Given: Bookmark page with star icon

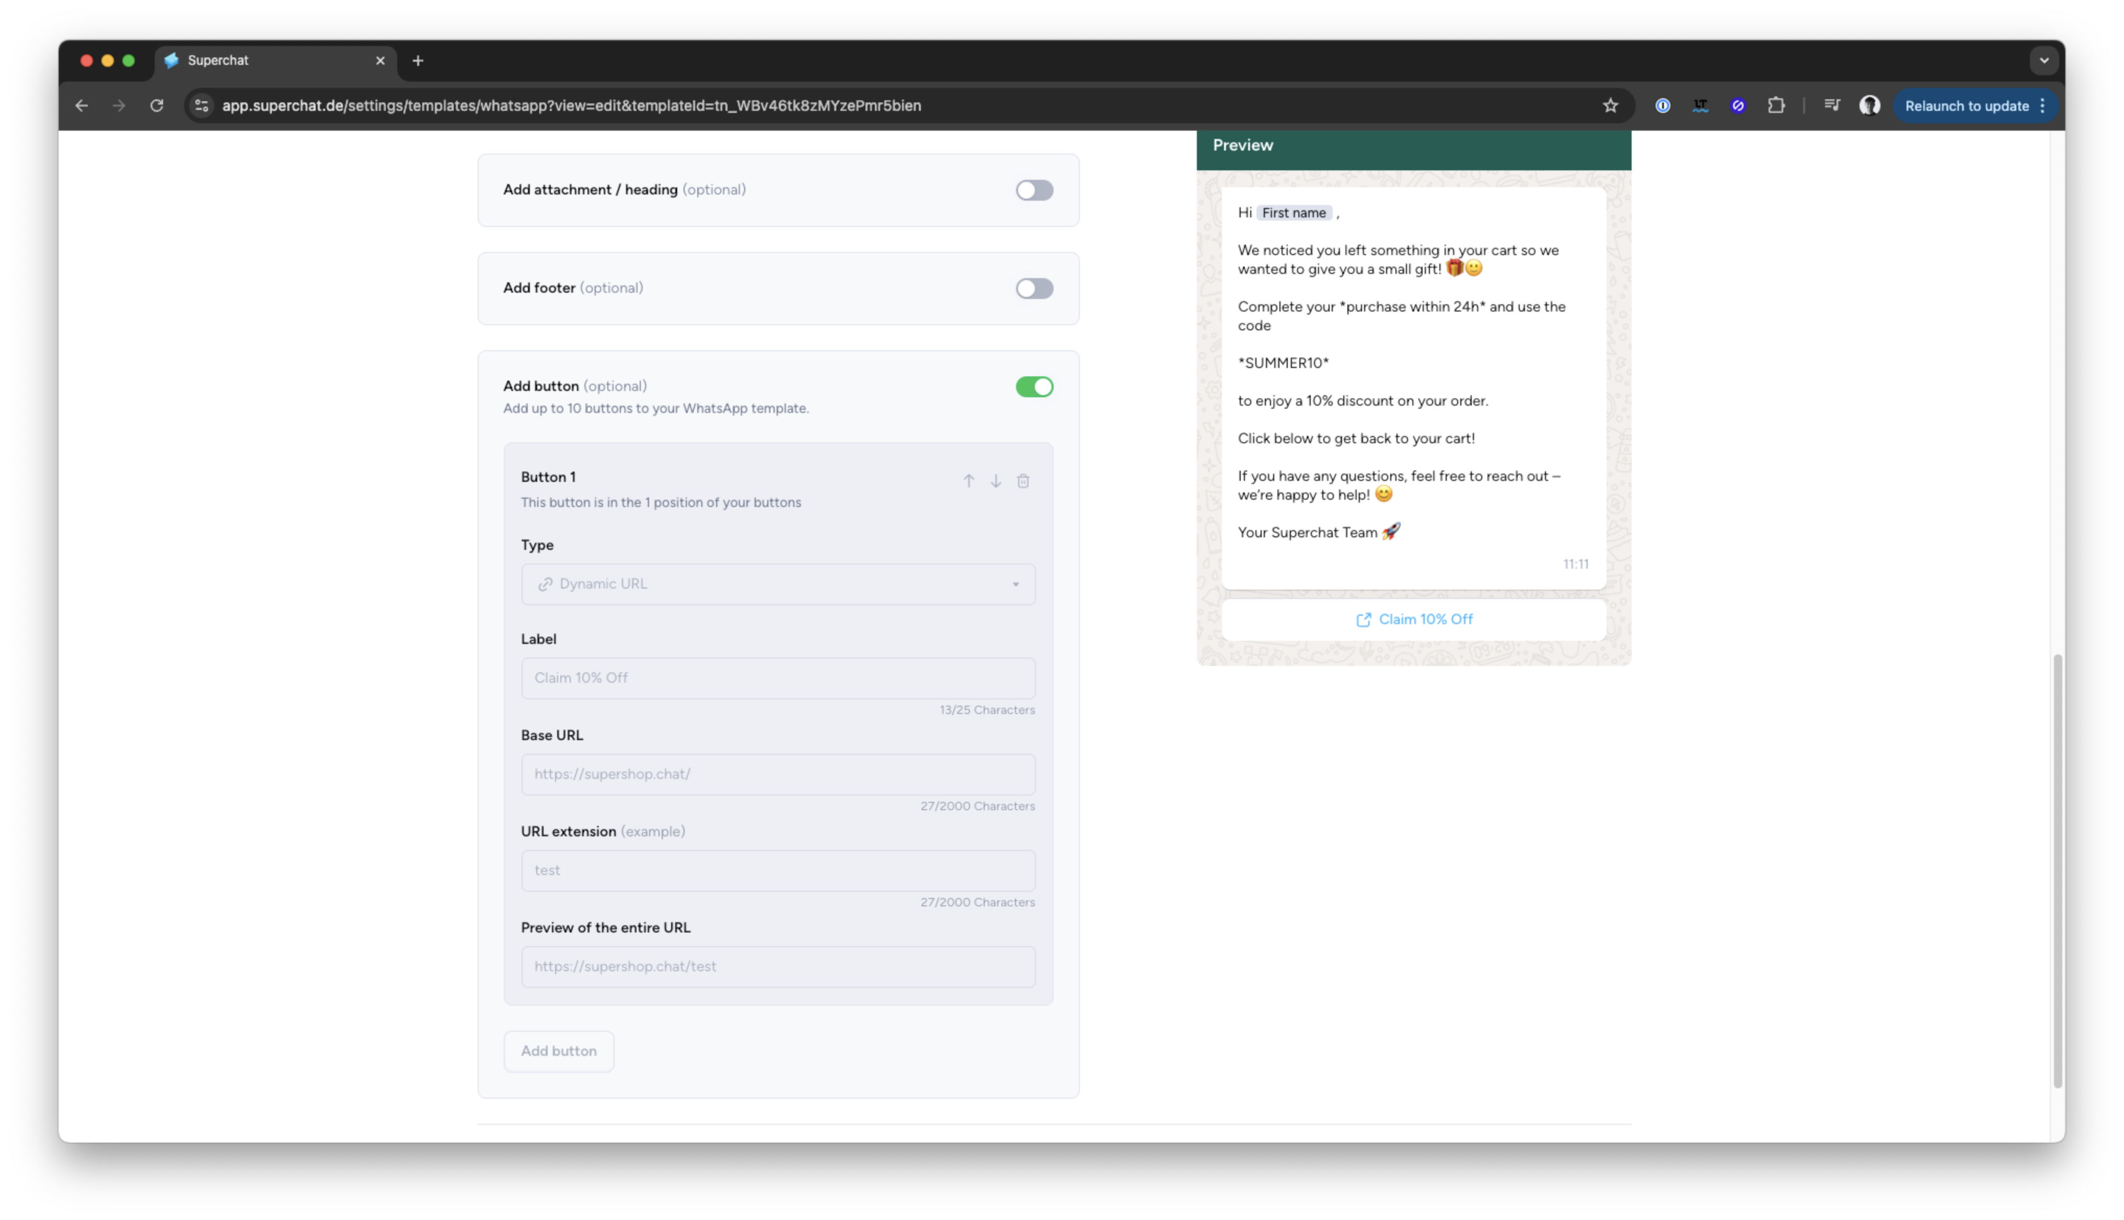Looking at the screenshot, I should [x=1610, y=106].
